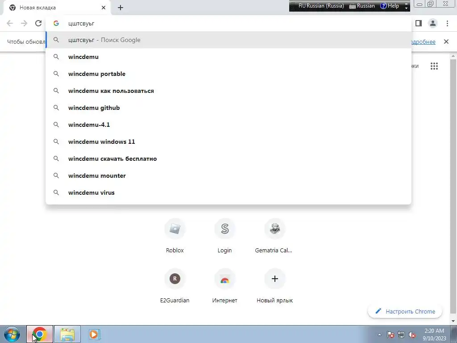Open the clock showing 2:20 AM
The height and width of the screenshot is (343, 457).
click(434, 335)
